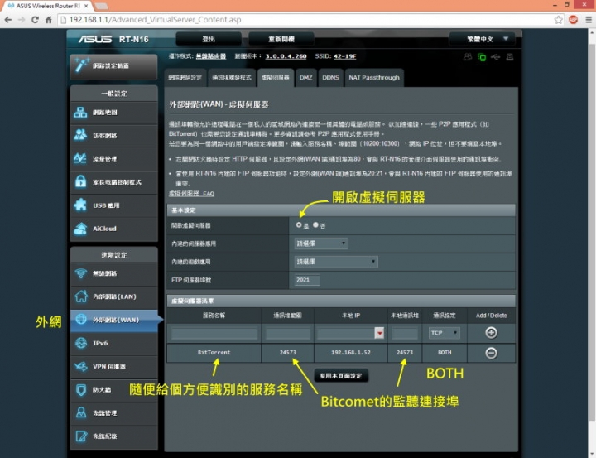
Task: Select 是 to enable virtual server
Action: (299, 225)
